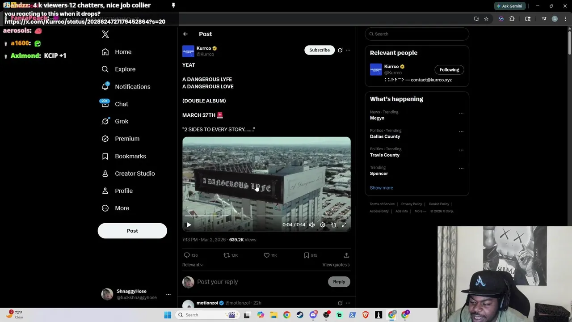Open more options for Megyn trend
572x322 pixels.
point(461,113)
